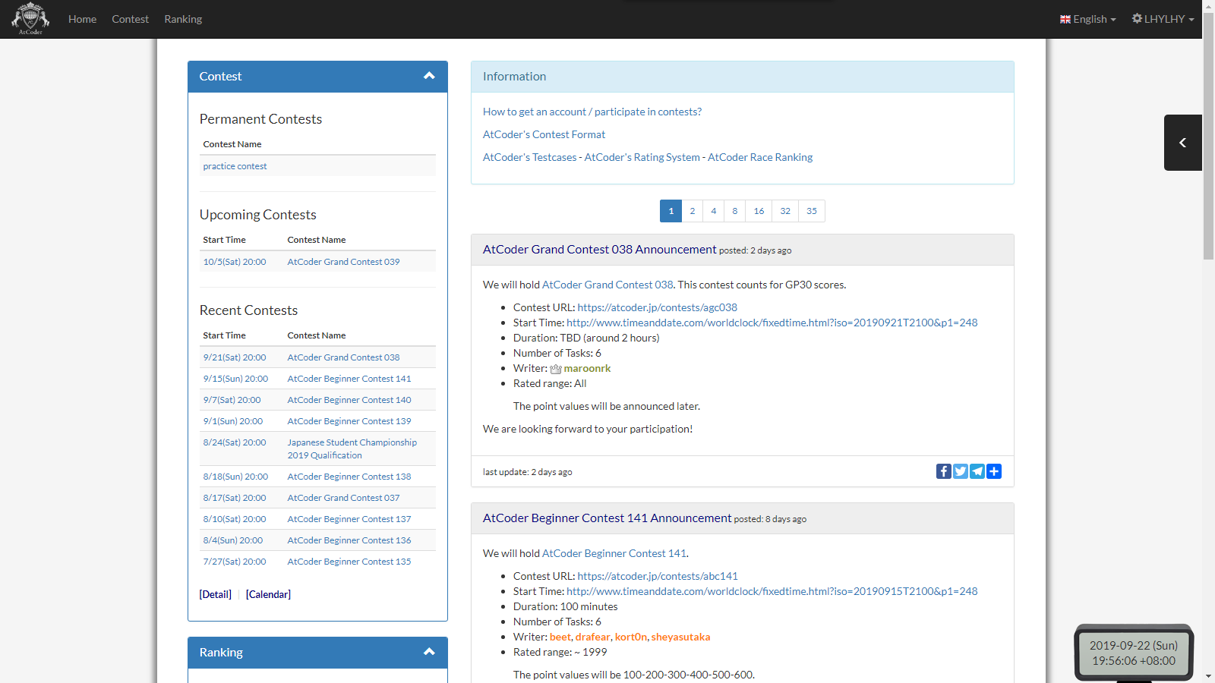This screenshot has height=683, width=1215.
Task: Share announcement on Facebook
Action: 943,471
